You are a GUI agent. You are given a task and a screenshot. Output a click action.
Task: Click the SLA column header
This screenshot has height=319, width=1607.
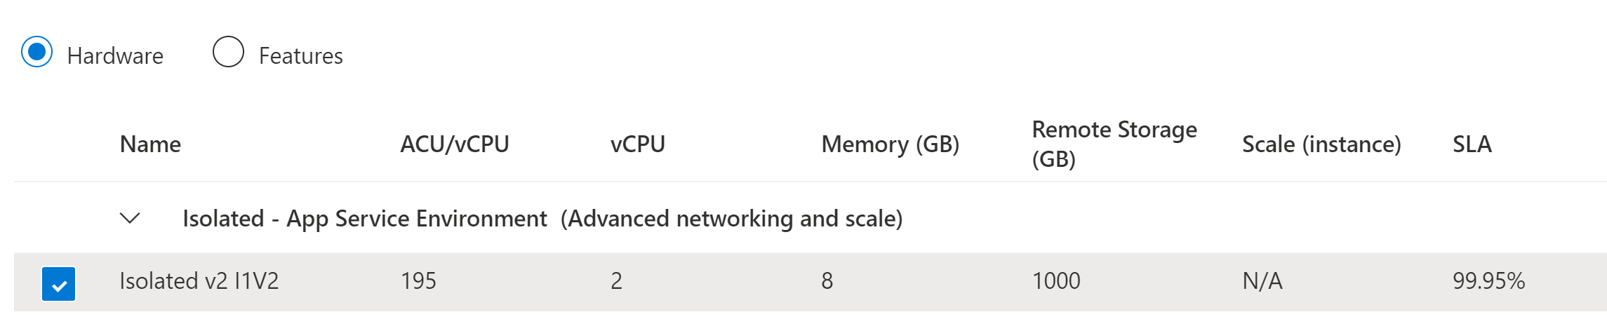(x=1472, y=144)
